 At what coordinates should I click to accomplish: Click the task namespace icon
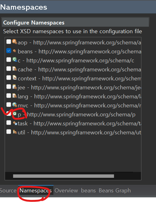click(x=15, y=123)
